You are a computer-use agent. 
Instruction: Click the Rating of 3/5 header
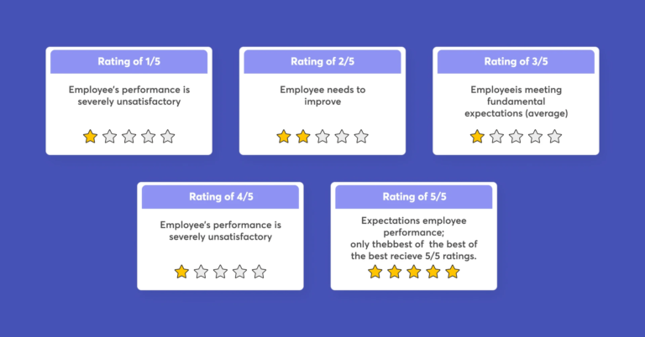tap(516, 61)
